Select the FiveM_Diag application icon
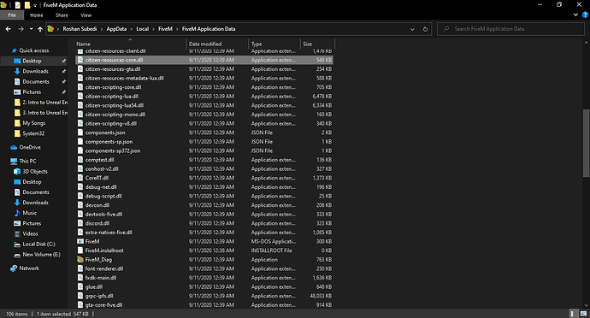Image resolution: width=590 pixels, height=318 pixels. (x=80, y=260)
